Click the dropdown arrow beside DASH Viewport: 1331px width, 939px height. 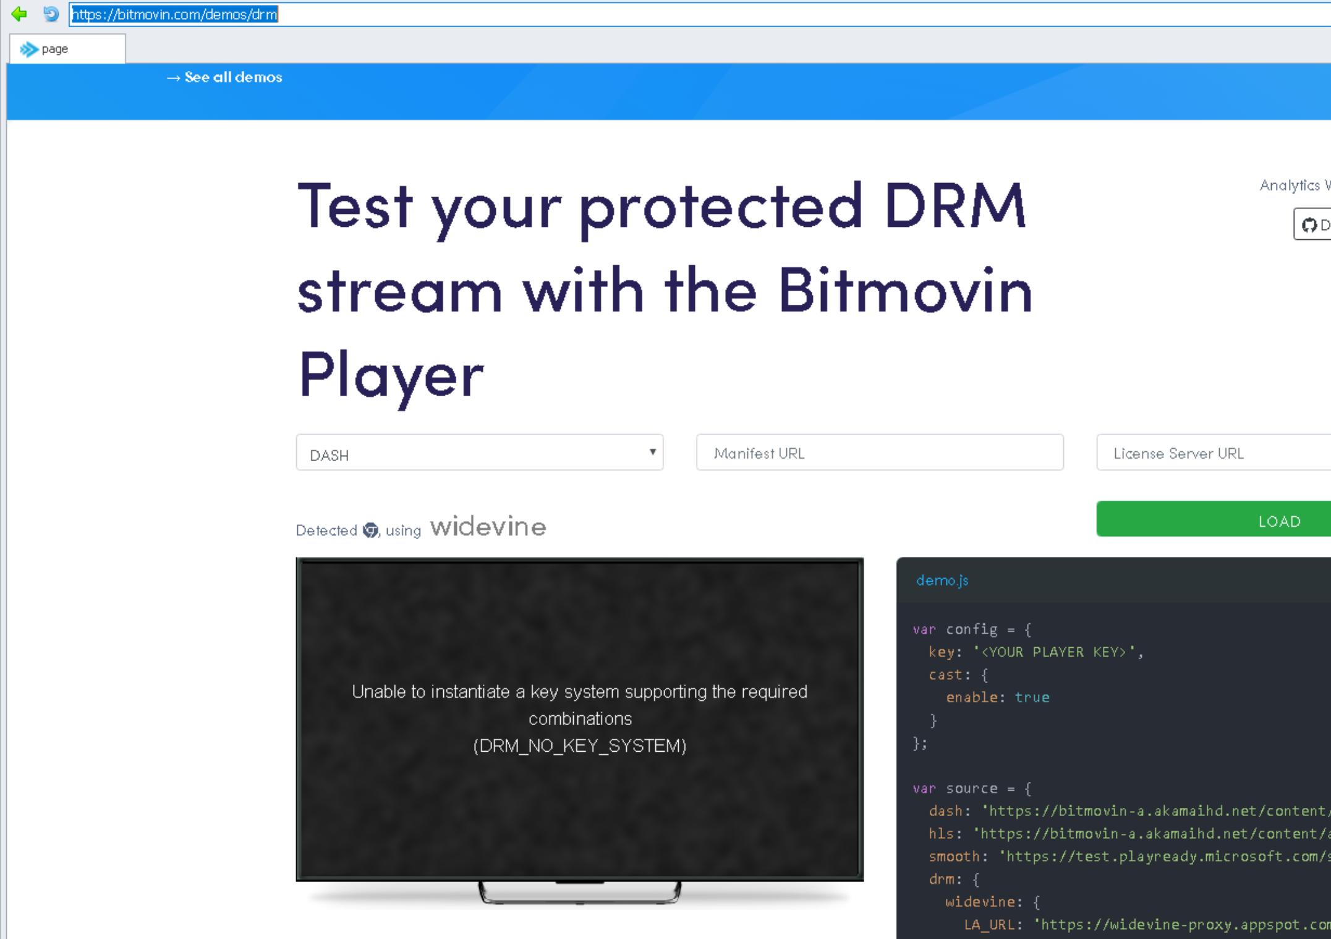pyautogui.click(x=652, y=452)
